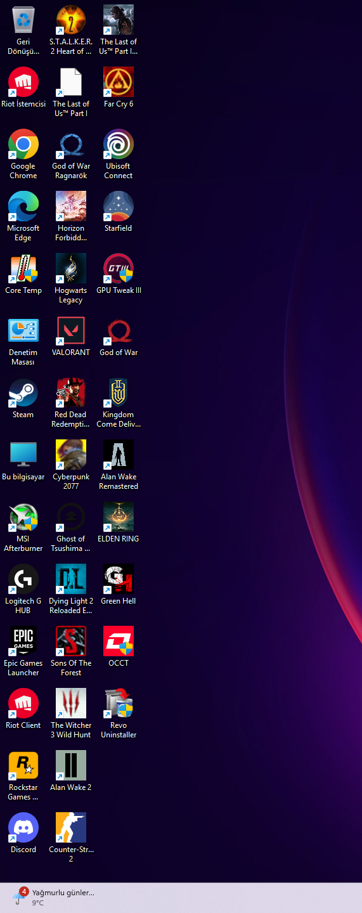362x913 pixels.
Task: Select the Denetim Masası control panel icon
Action: 23,332
